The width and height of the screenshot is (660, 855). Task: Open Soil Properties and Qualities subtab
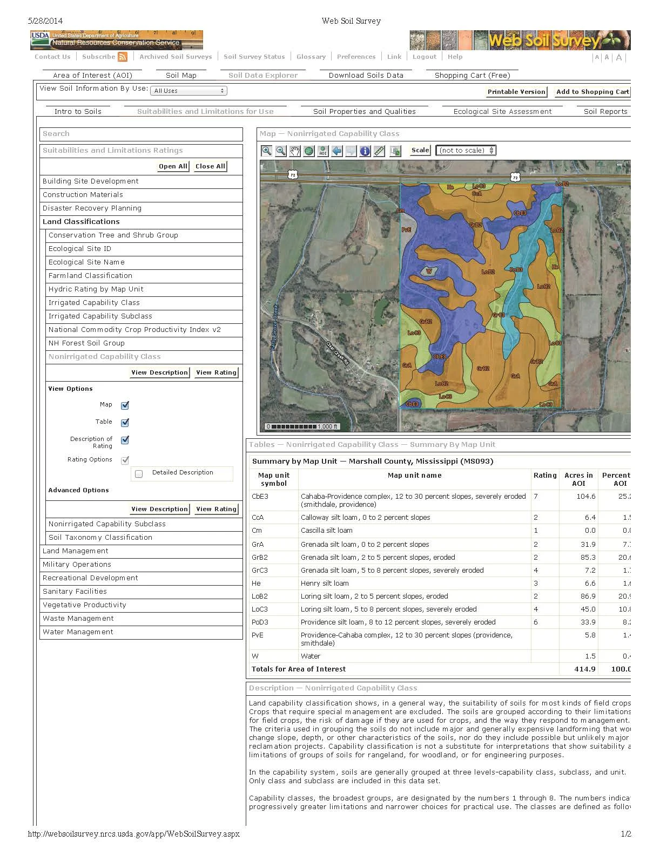(x=365, y=111)
